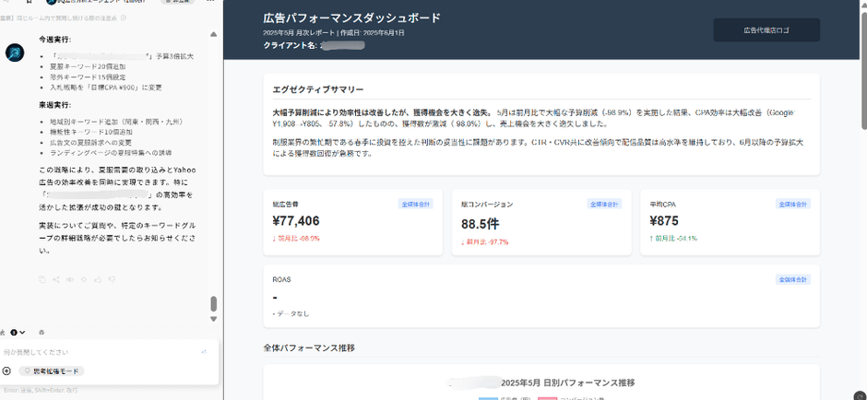
Task: Toggle the 思考拡張モード option
Action: pyautogui.click(x=52, y=371)
